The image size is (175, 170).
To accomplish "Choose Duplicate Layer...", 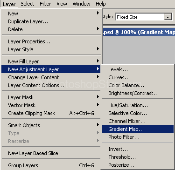I will point(51,21).
